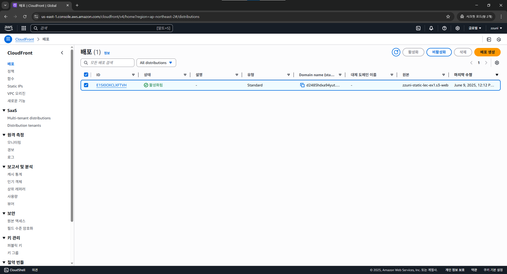Image resolution: width=507 pixels, height=274 pixels.
Task: Open 원본 액세스 in the side navigation
Action: click(x=16, y=221)
